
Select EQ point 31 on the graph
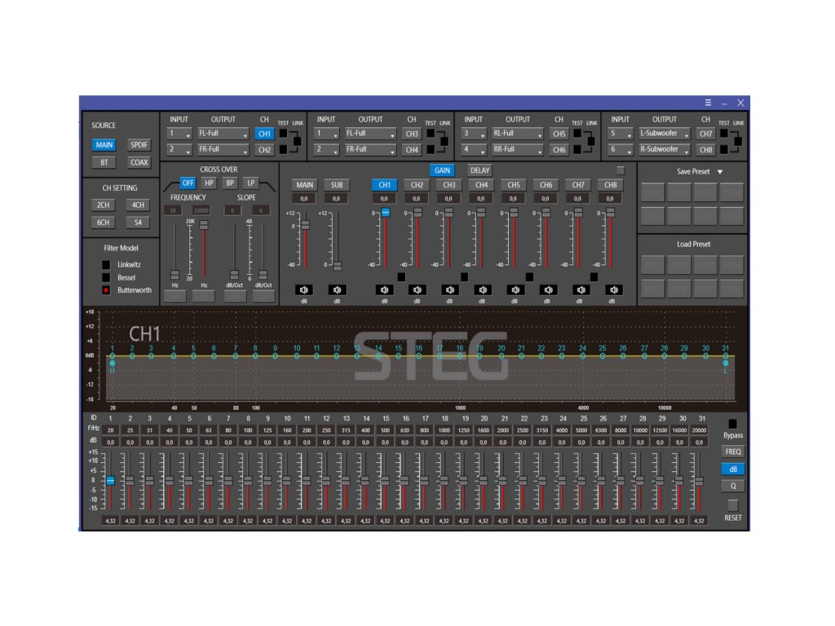[x=725, y=356]
